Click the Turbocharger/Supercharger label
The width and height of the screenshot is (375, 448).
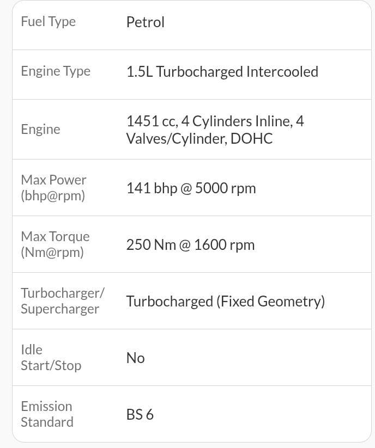(x=62, y=300)
